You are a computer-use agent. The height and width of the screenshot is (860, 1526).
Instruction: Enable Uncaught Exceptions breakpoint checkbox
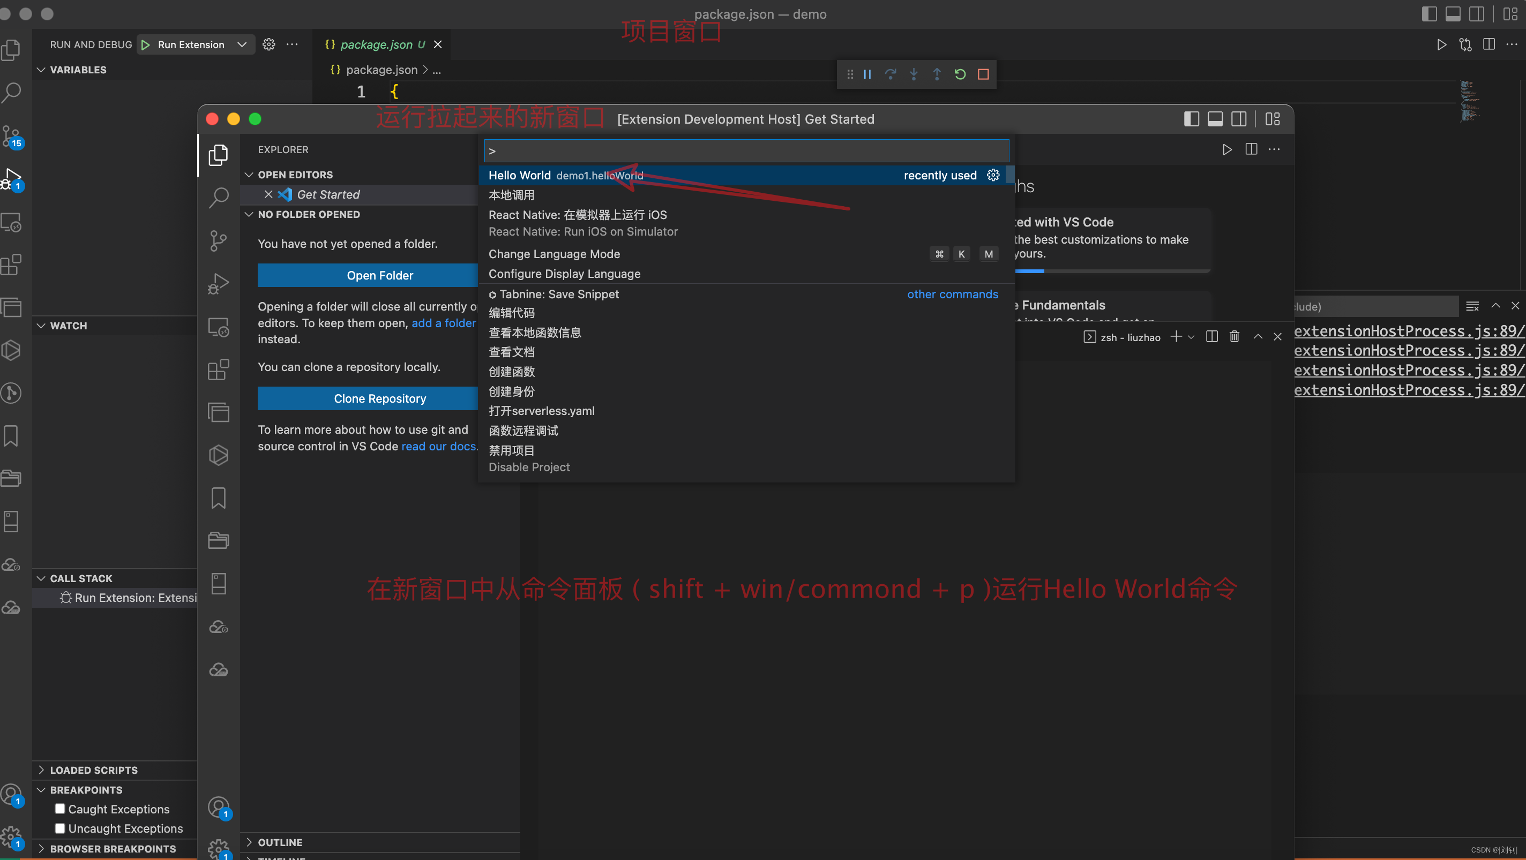[x=60, y=828]
